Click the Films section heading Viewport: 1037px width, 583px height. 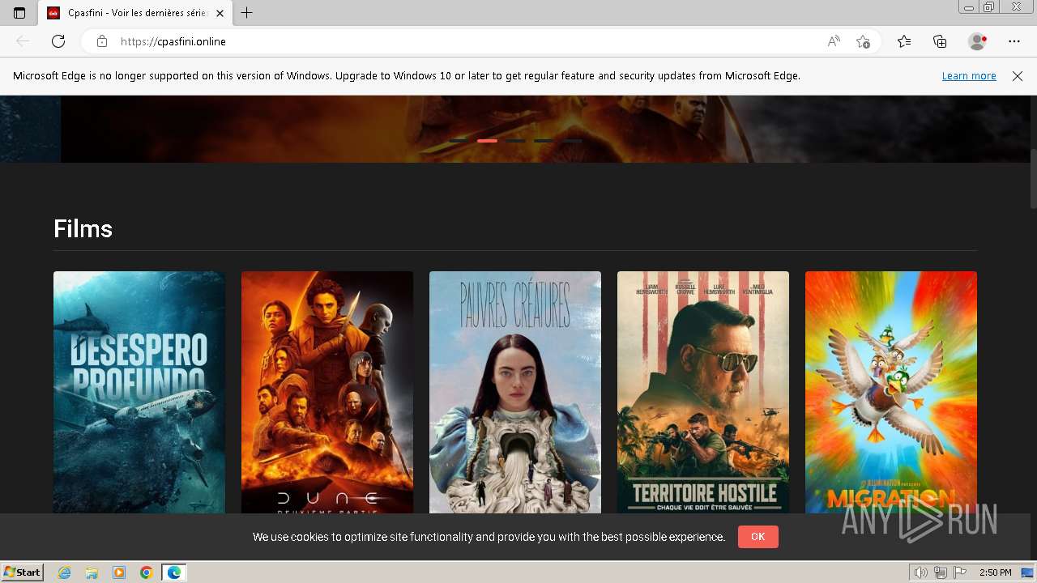click(x=83, y=229)
